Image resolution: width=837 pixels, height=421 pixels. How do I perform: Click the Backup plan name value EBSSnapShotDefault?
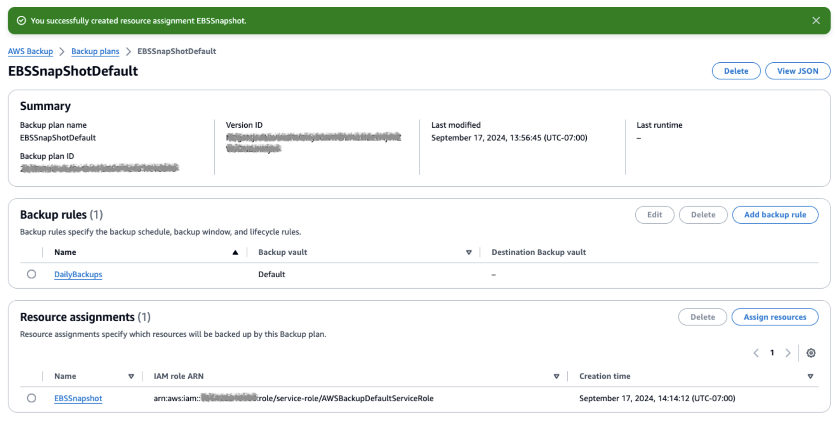[x=58, y=138]
